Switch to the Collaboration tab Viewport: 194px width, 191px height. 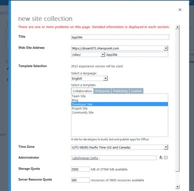click(x=82, y=91)
